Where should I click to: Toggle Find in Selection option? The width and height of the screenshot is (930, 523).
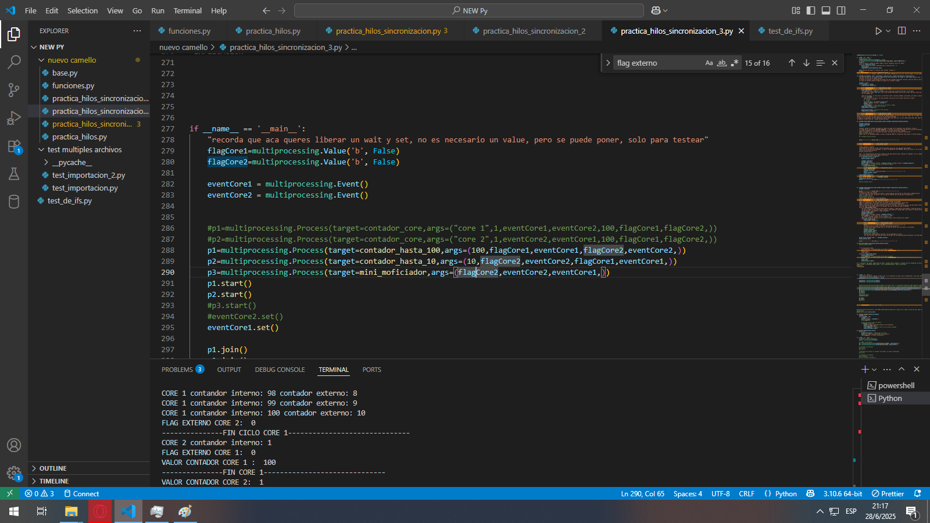click(x=820, y=63)
